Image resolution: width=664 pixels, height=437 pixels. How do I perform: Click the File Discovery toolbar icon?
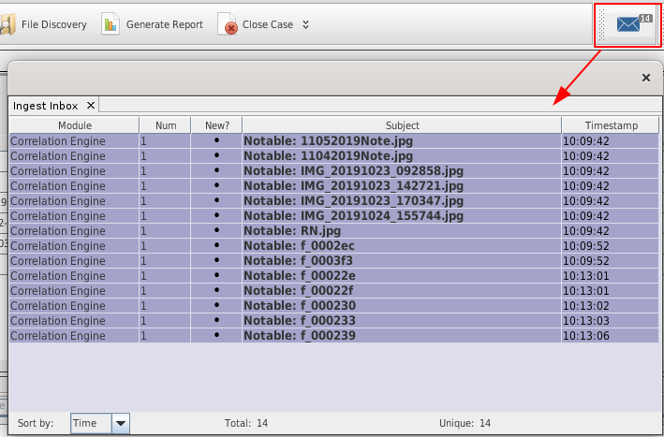[x=8, y=24]
